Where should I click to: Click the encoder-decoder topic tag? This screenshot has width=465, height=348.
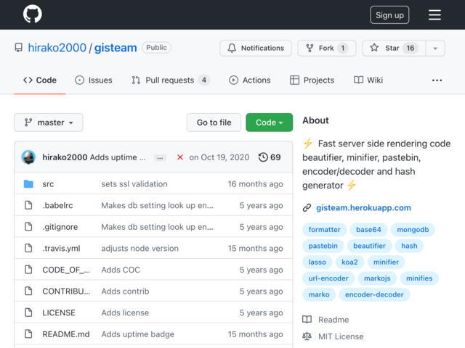pyautogui.click(x=374, y=295)
